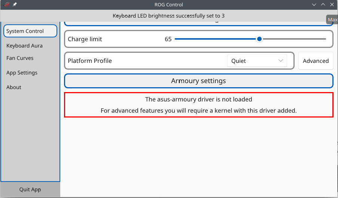Select the System Control tab
The height and width of the screenshot is (198, 338).
click(30, 31)
